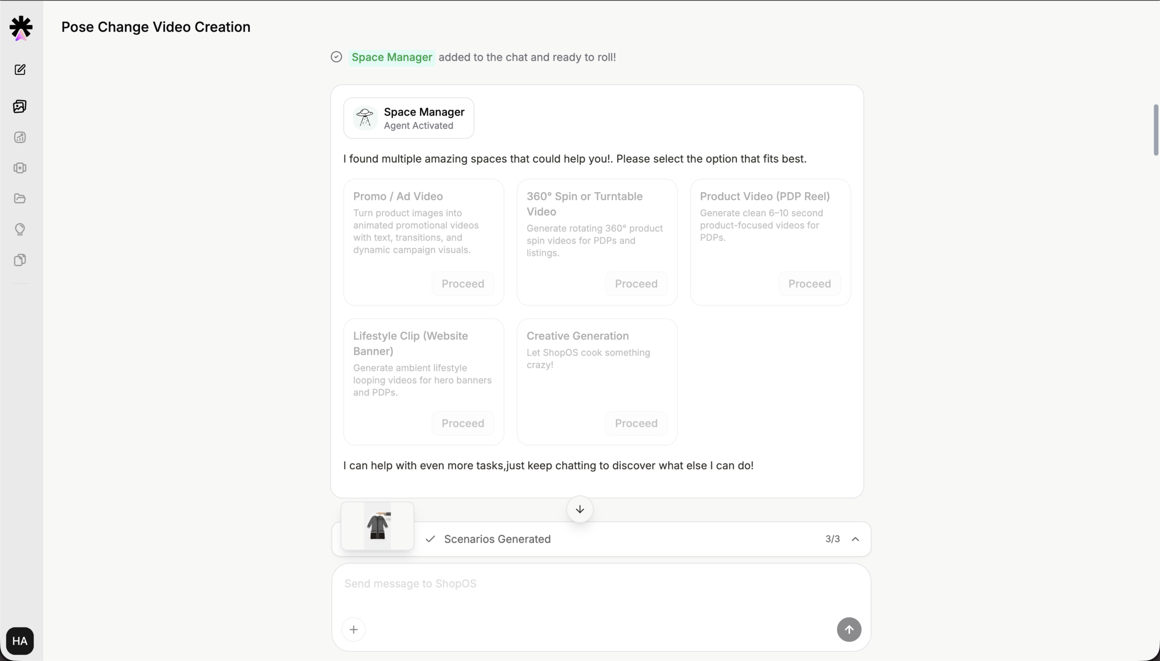Screen dimensions: 1160x661
Task: Click the Space Manager agent card header
Action: click(408, 118)
